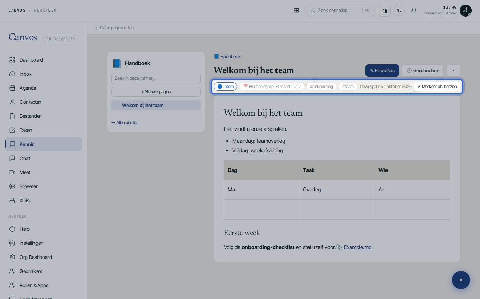Open the more options ellipsis menu
This screenshot has width=480, height=299.
(453, 70)
